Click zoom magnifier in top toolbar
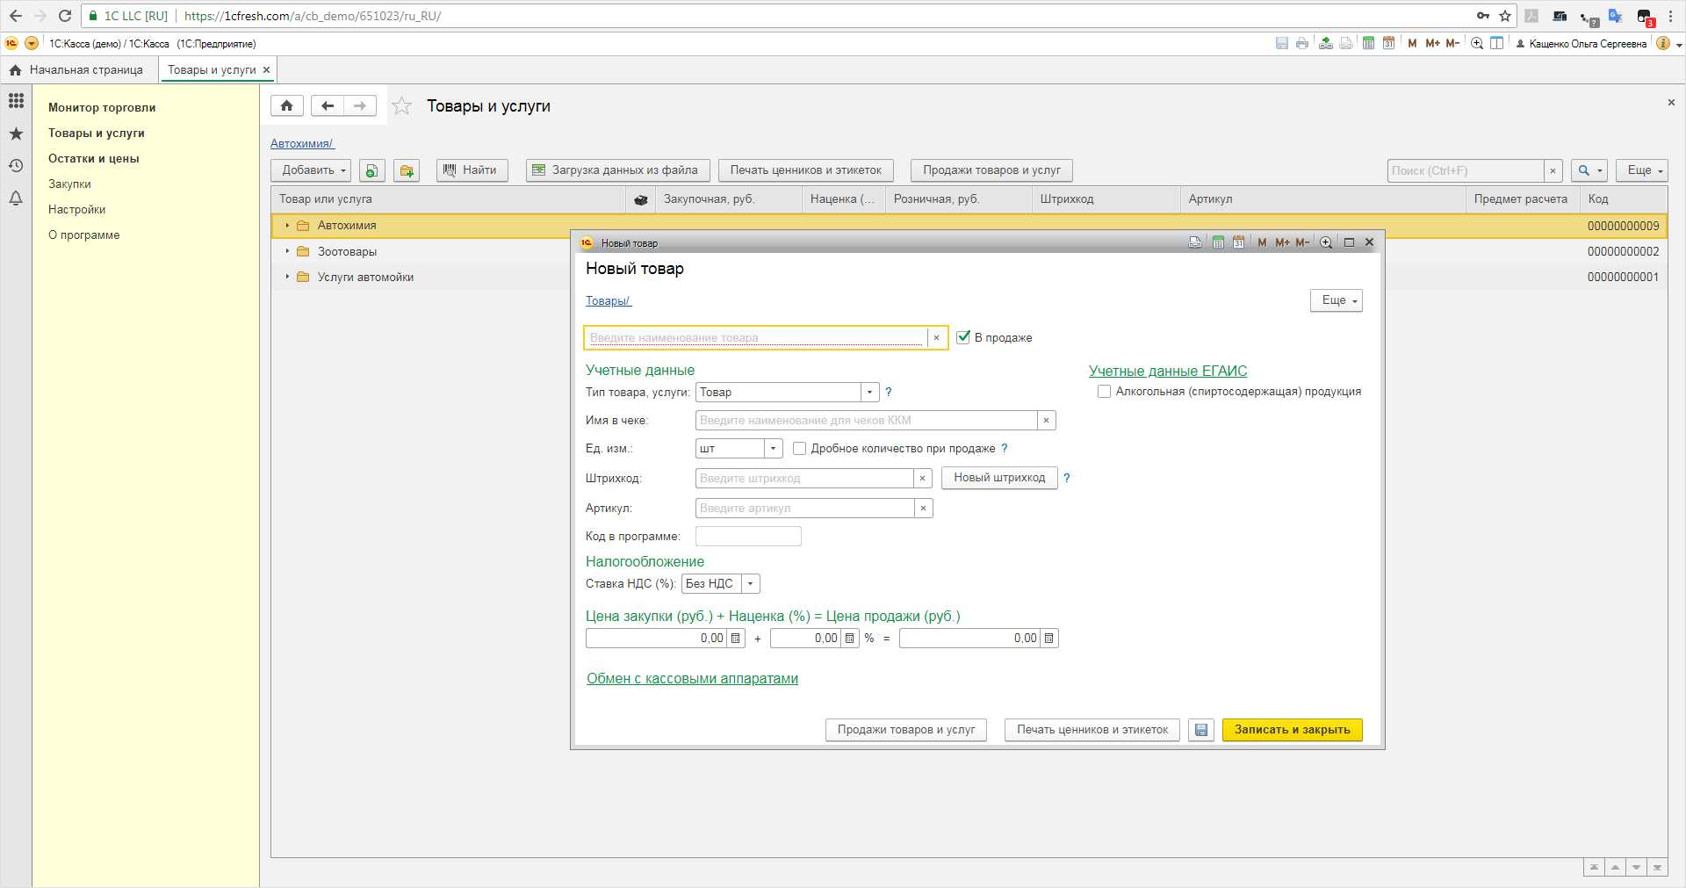This screenshot has width=1686, height=888. (x=1477, y=43)
